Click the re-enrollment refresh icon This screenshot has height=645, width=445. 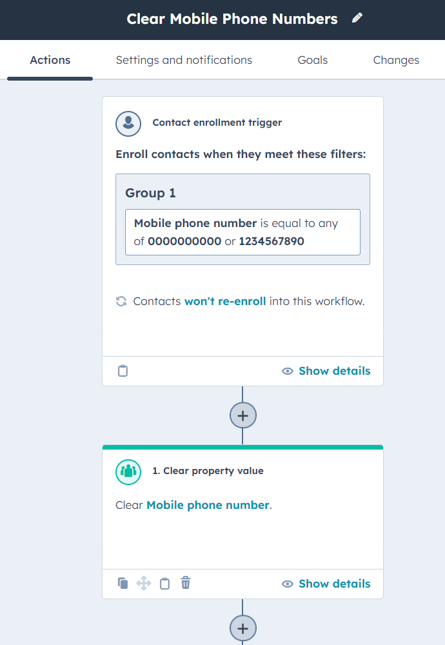click(121, 301)
